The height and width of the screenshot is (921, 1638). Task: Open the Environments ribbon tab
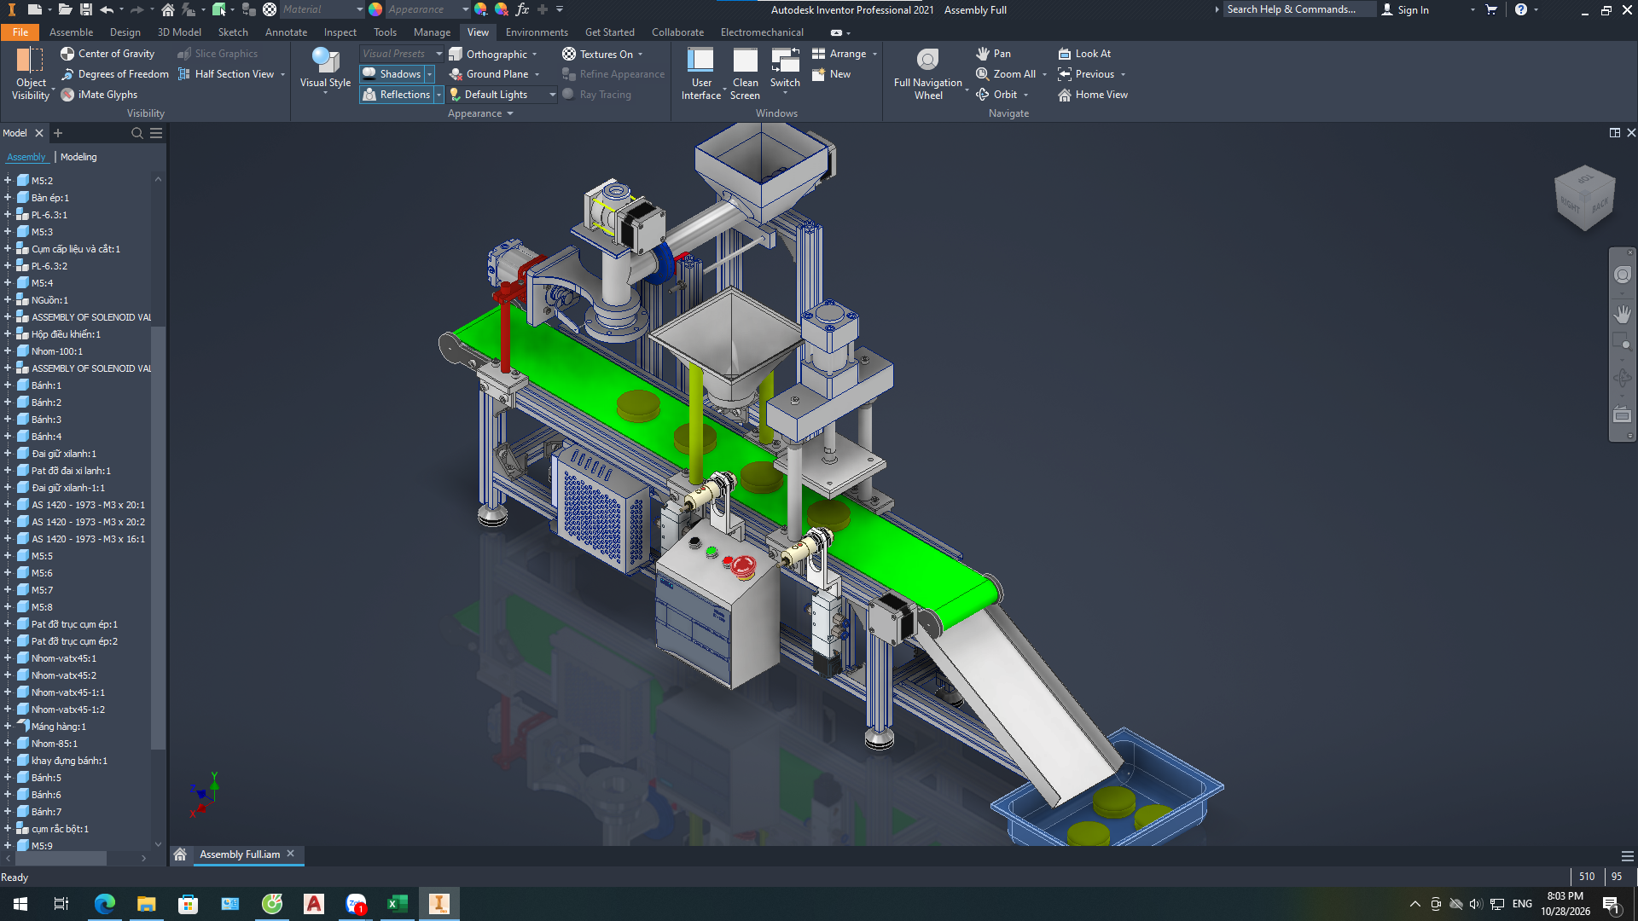537,32
